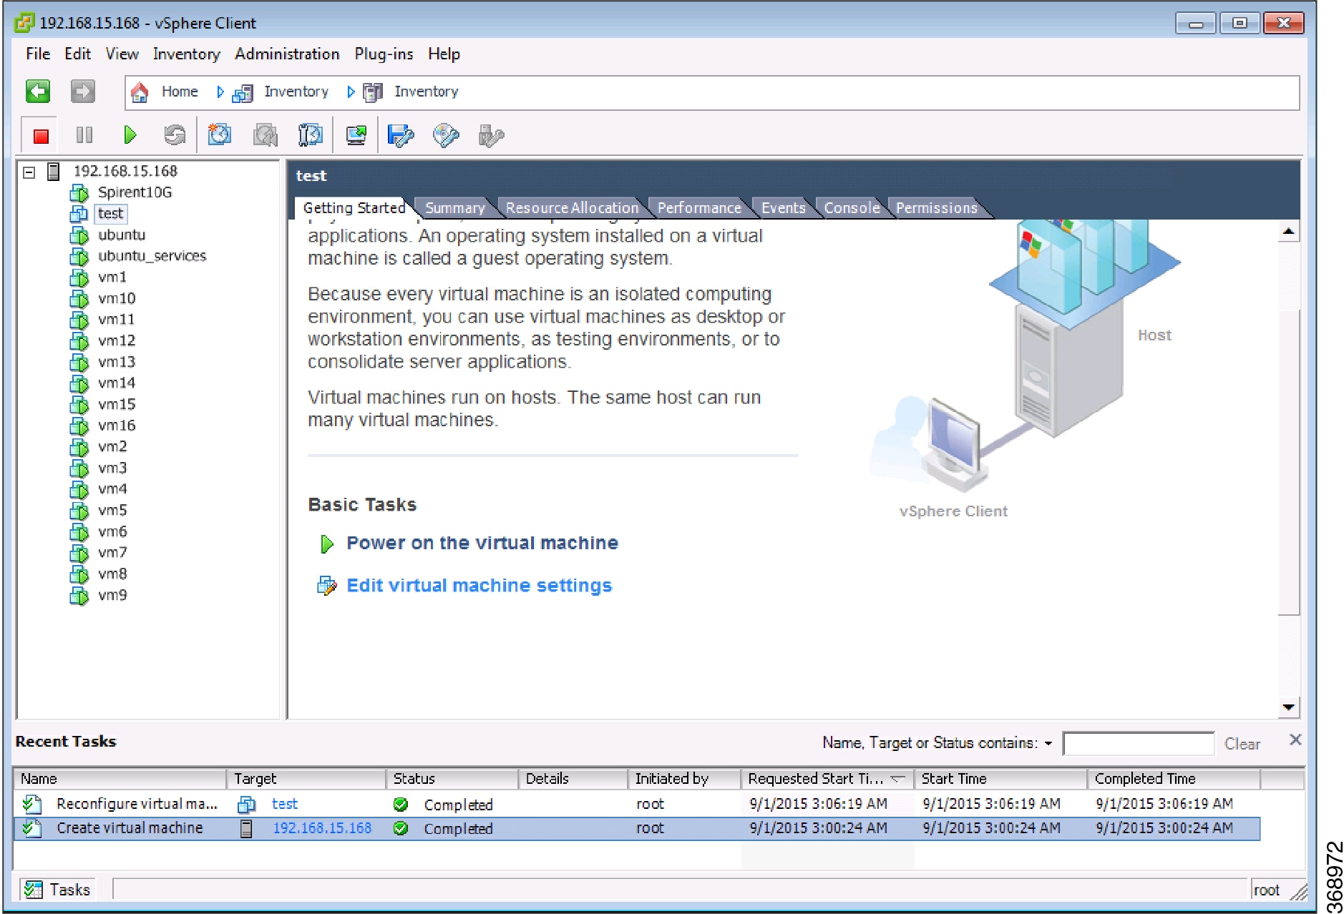Click the task filter text field
1344x914 pixels.
click(x=1139, y=744)
